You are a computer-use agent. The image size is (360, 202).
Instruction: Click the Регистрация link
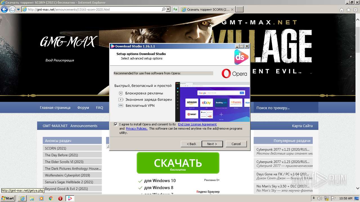tap(64, 60)
